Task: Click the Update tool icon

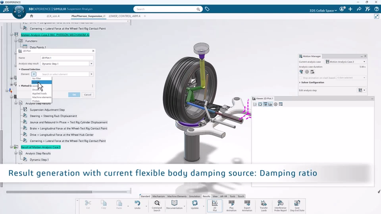Action: coord(194,204)
